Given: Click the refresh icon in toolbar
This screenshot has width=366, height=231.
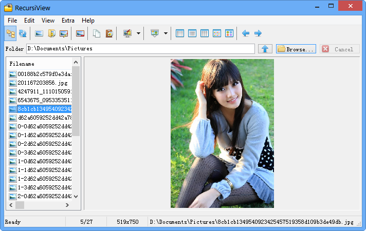Looking at the screenshot, I should click(x=23, y=33).
